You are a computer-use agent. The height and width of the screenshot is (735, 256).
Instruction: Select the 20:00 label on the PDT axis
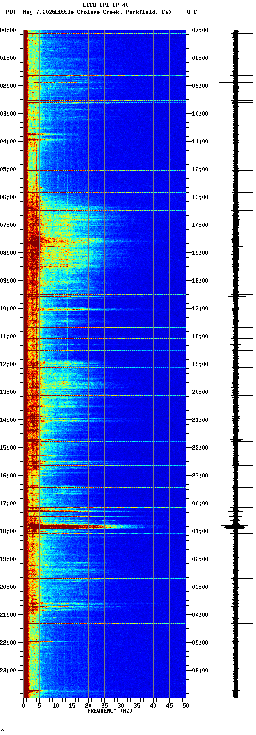8,587
